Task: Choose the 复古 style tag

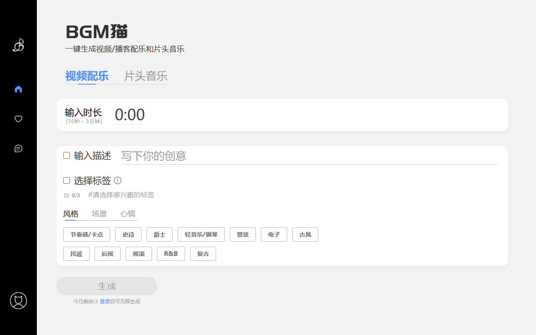Action: tap(203, 254)
